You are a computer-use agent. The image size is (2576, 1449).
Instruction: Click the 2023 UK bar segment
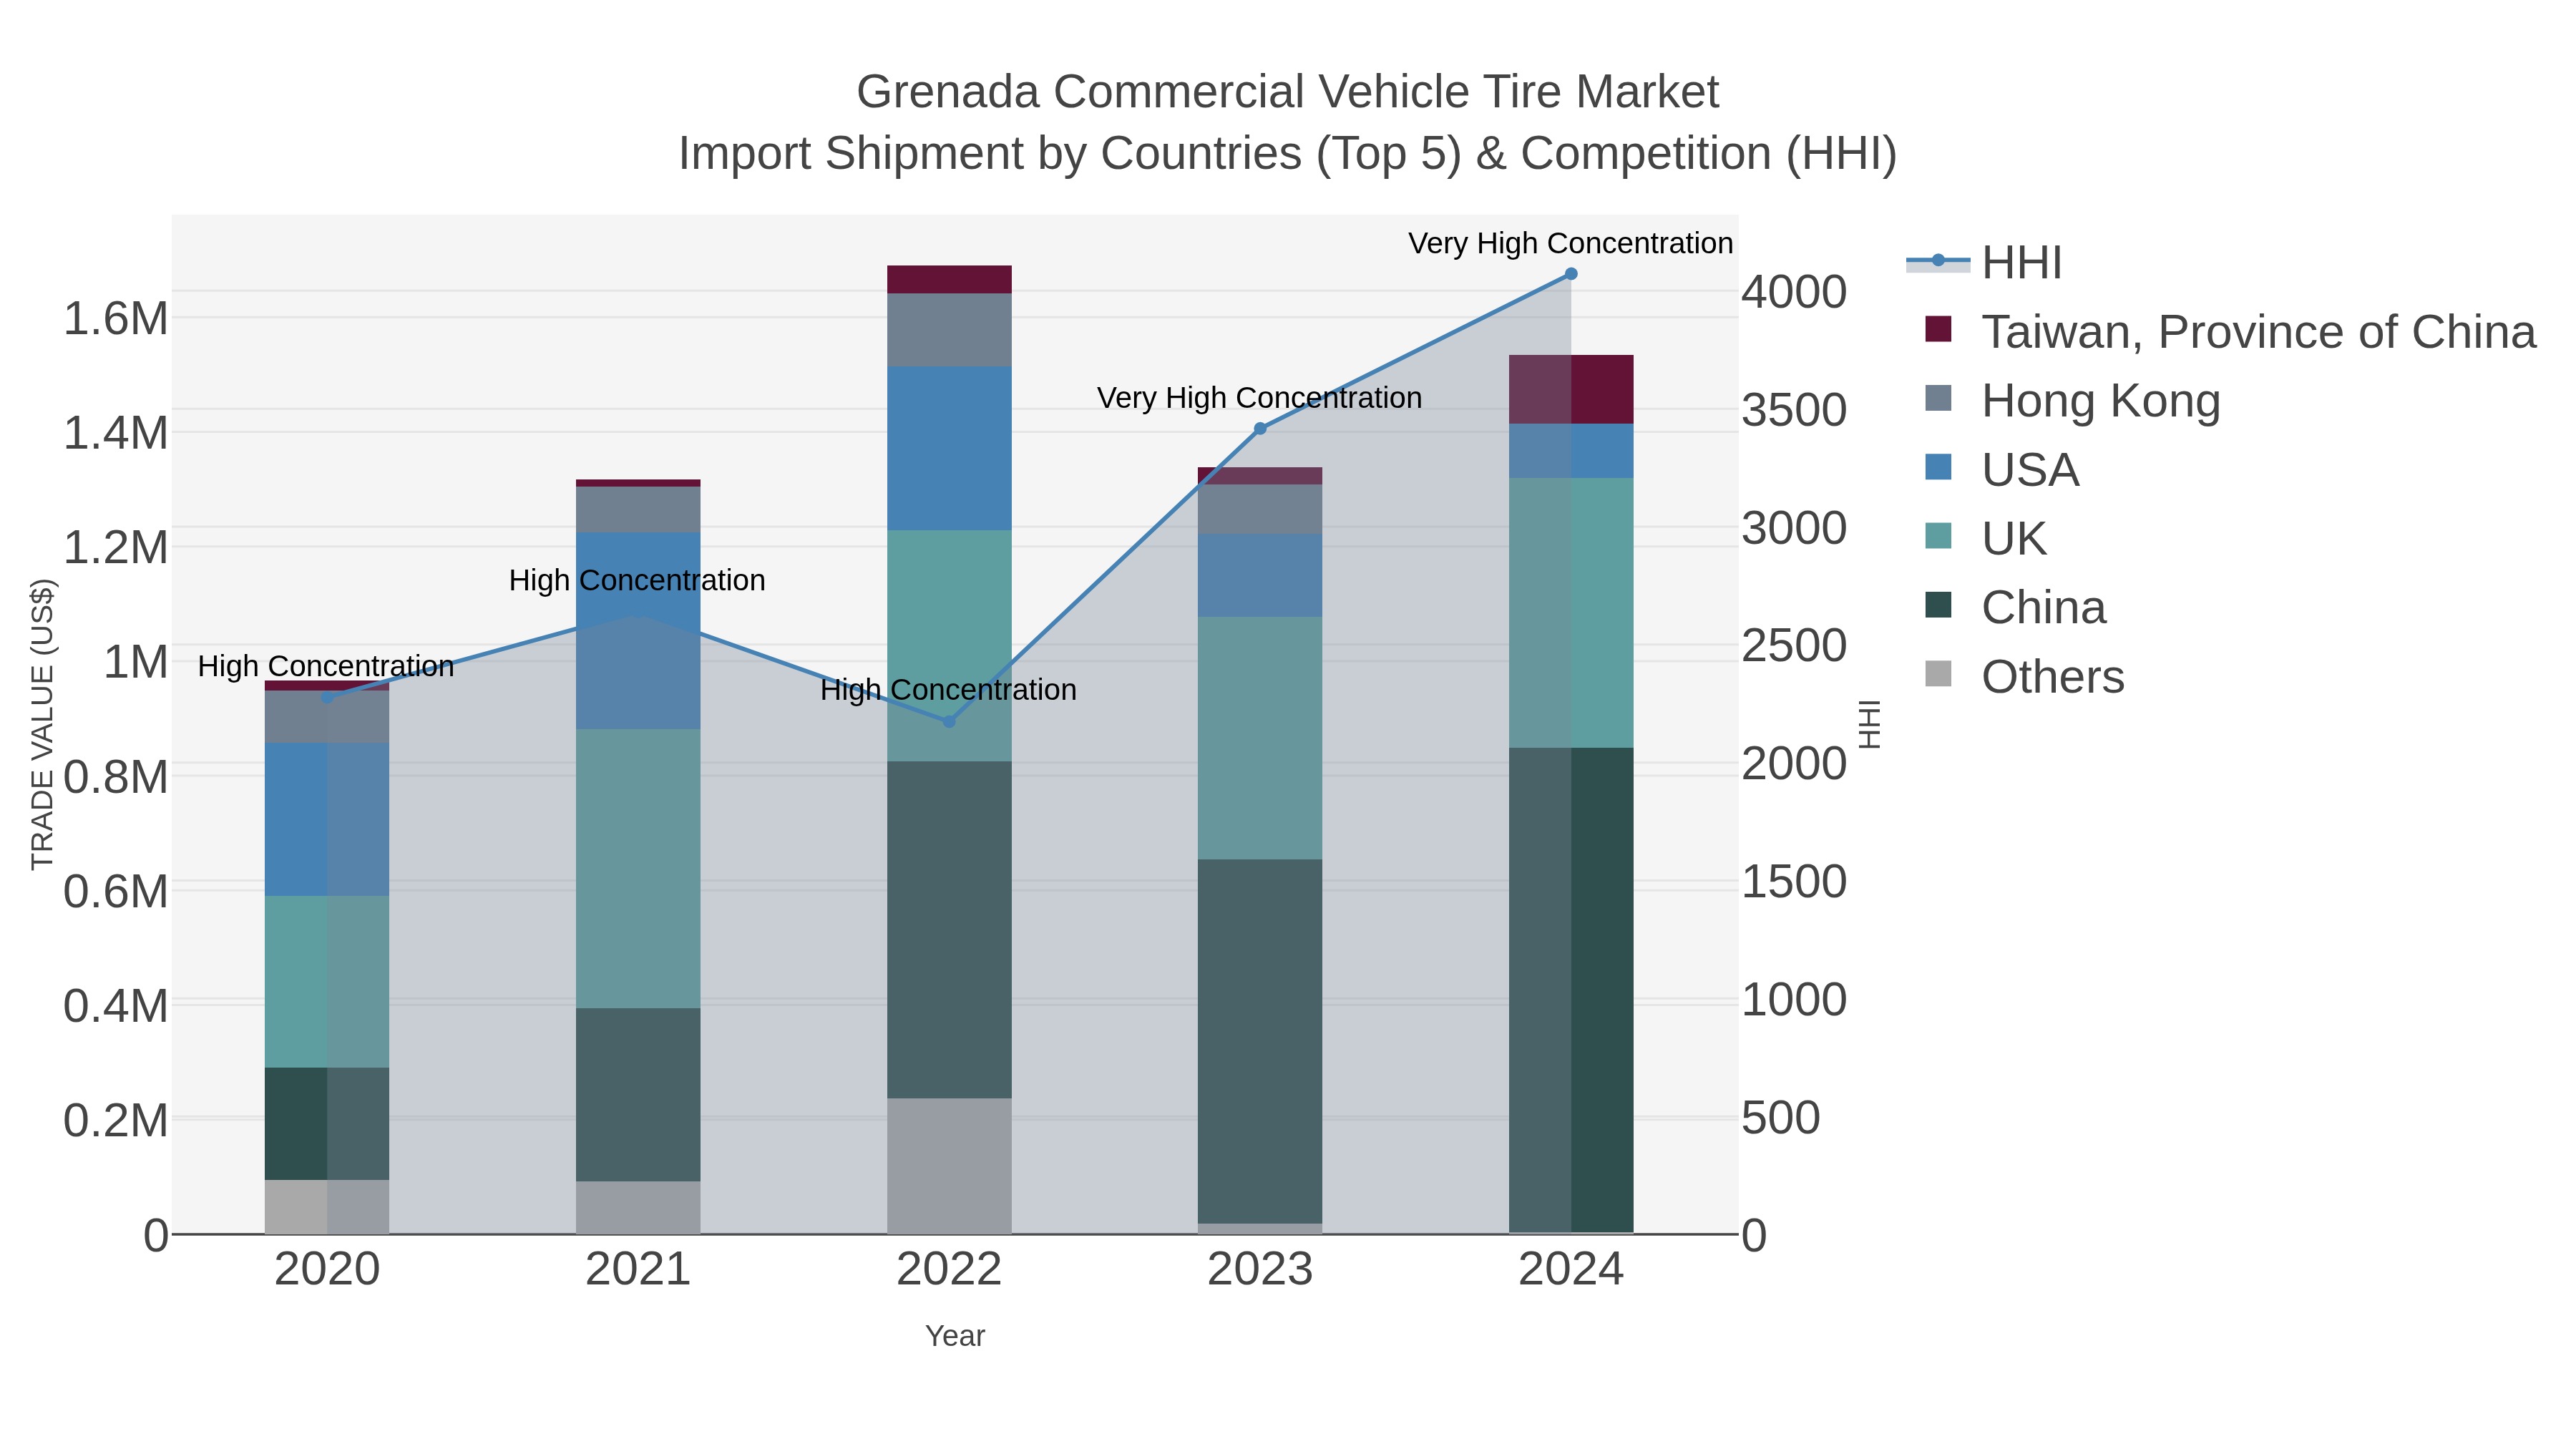1260,738
